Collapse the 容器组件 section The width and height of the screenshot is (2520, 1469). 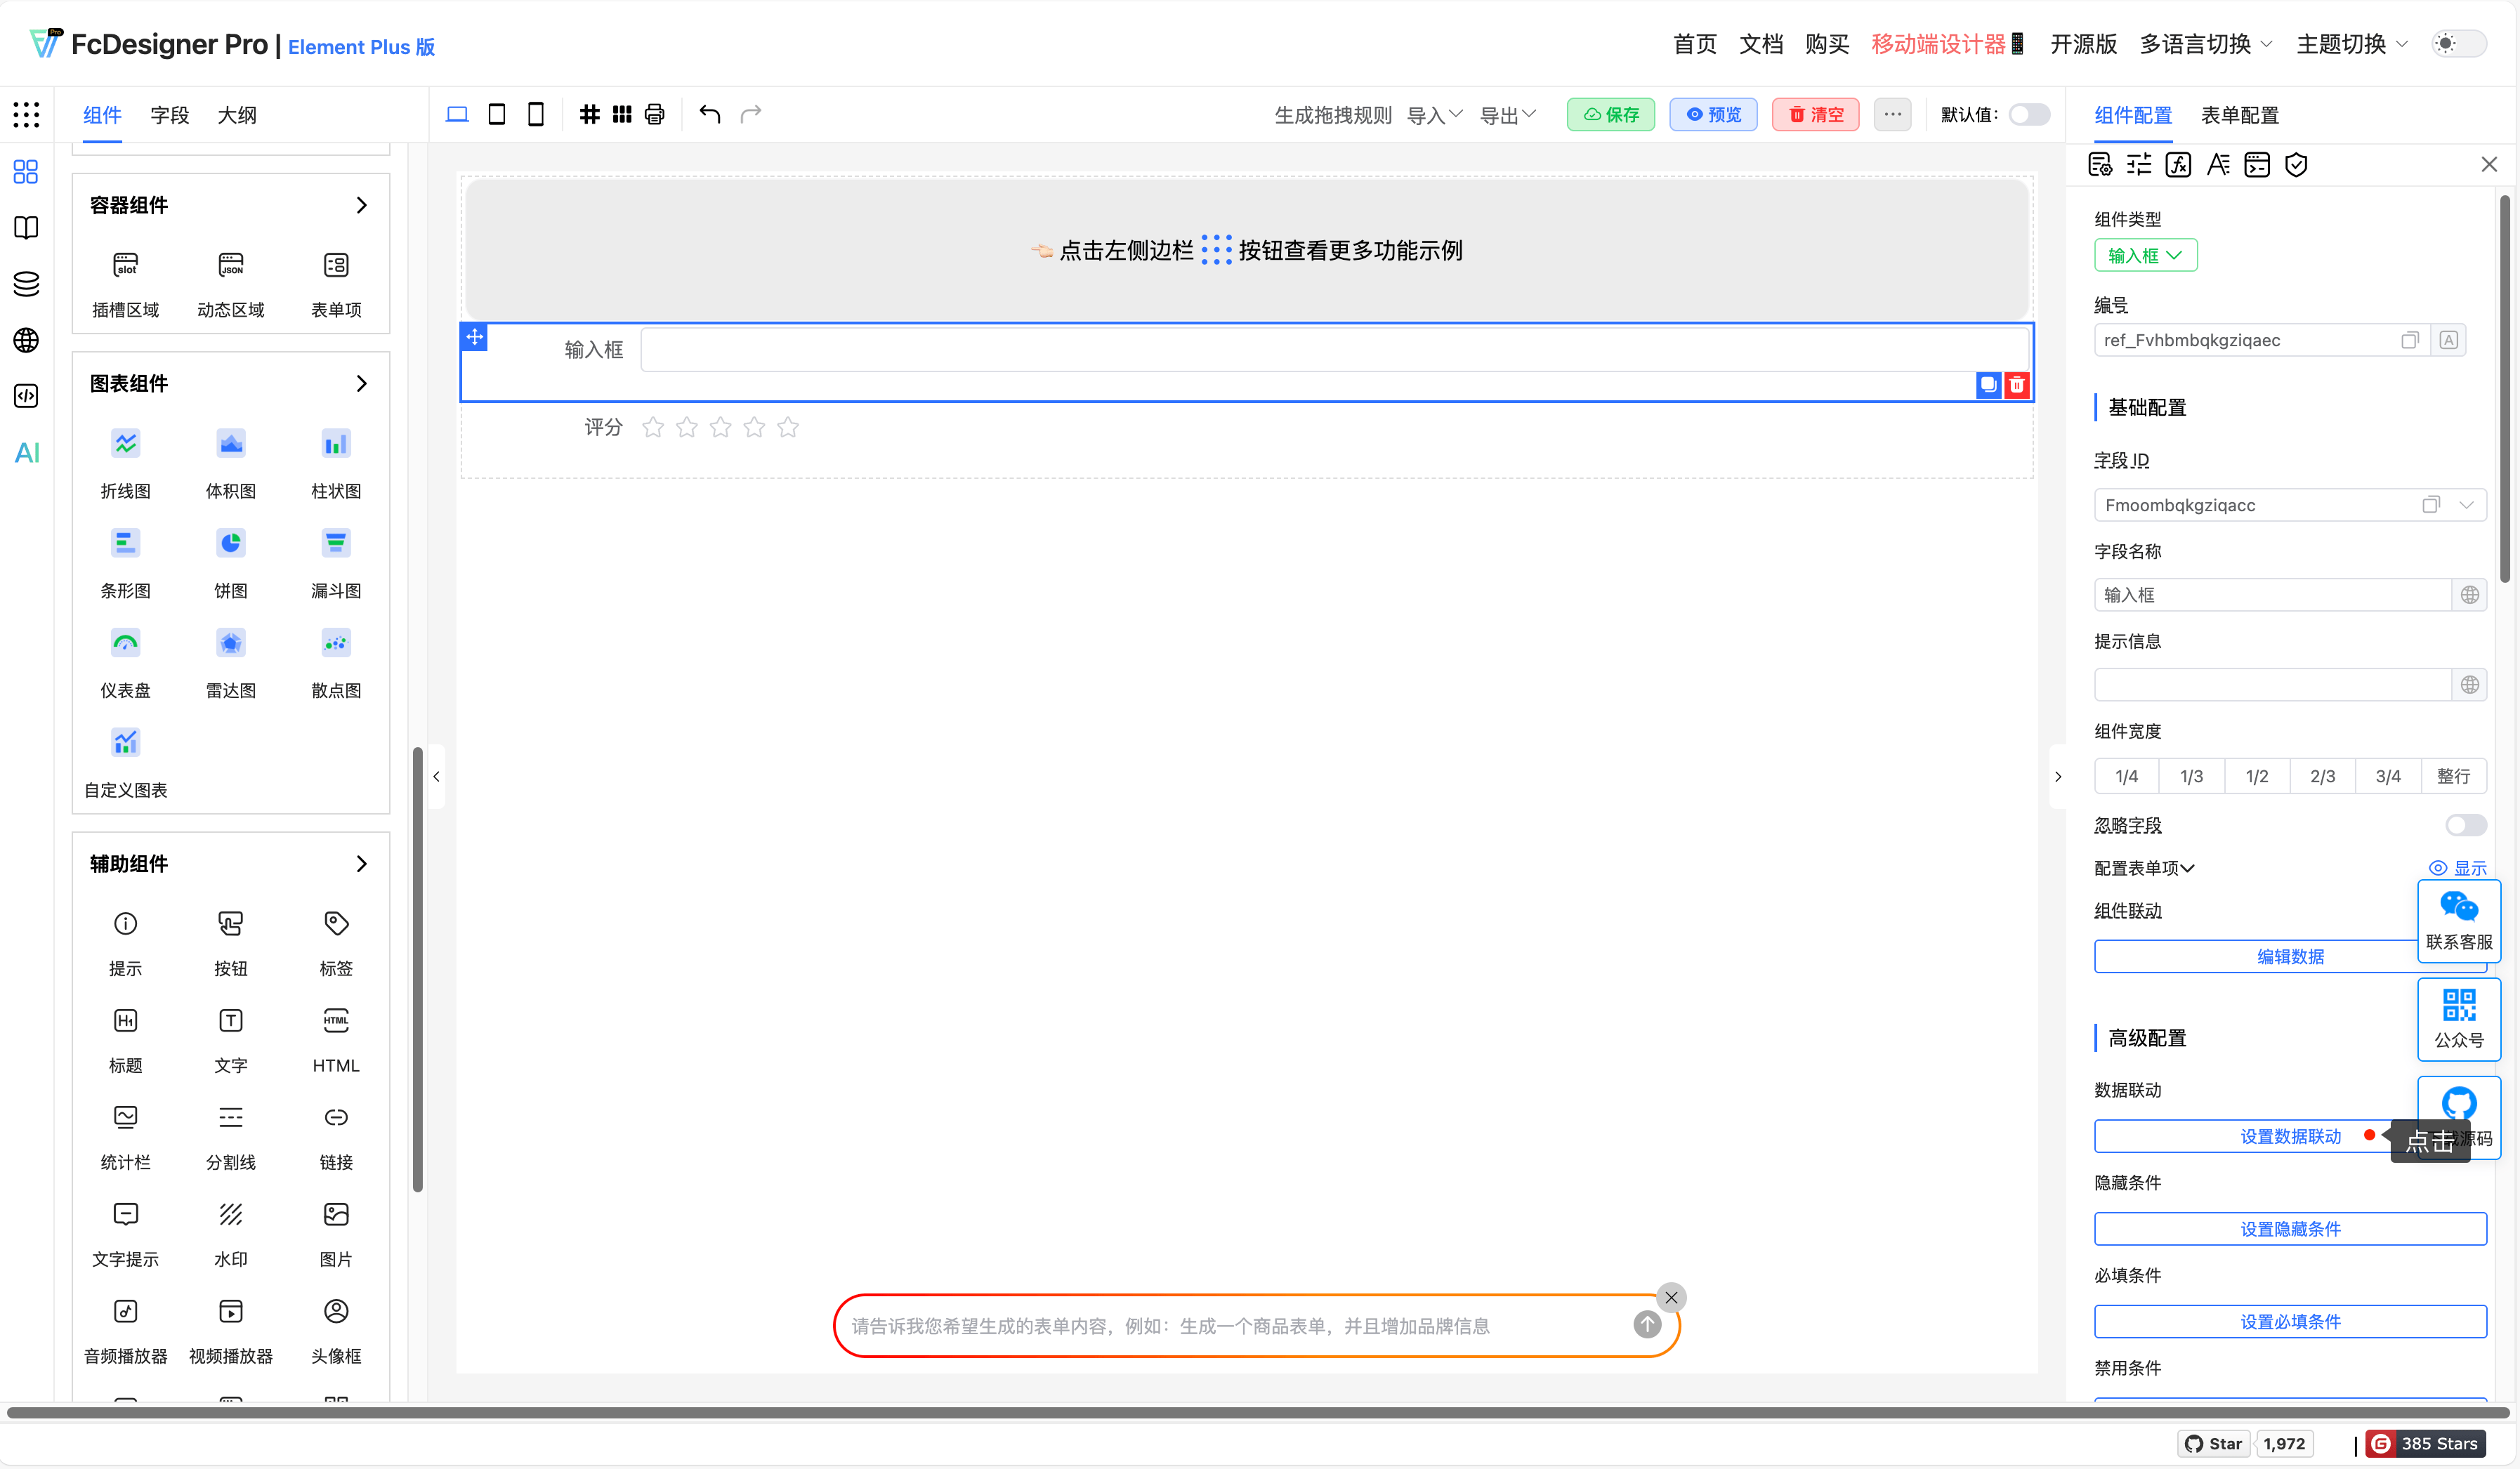click(362, 205)
